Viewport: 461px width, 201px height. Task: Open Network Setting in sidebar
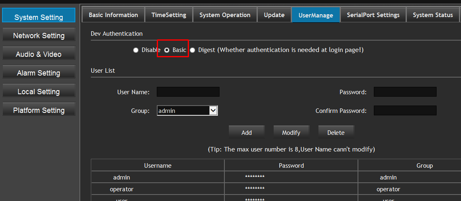tap(39, 36)
